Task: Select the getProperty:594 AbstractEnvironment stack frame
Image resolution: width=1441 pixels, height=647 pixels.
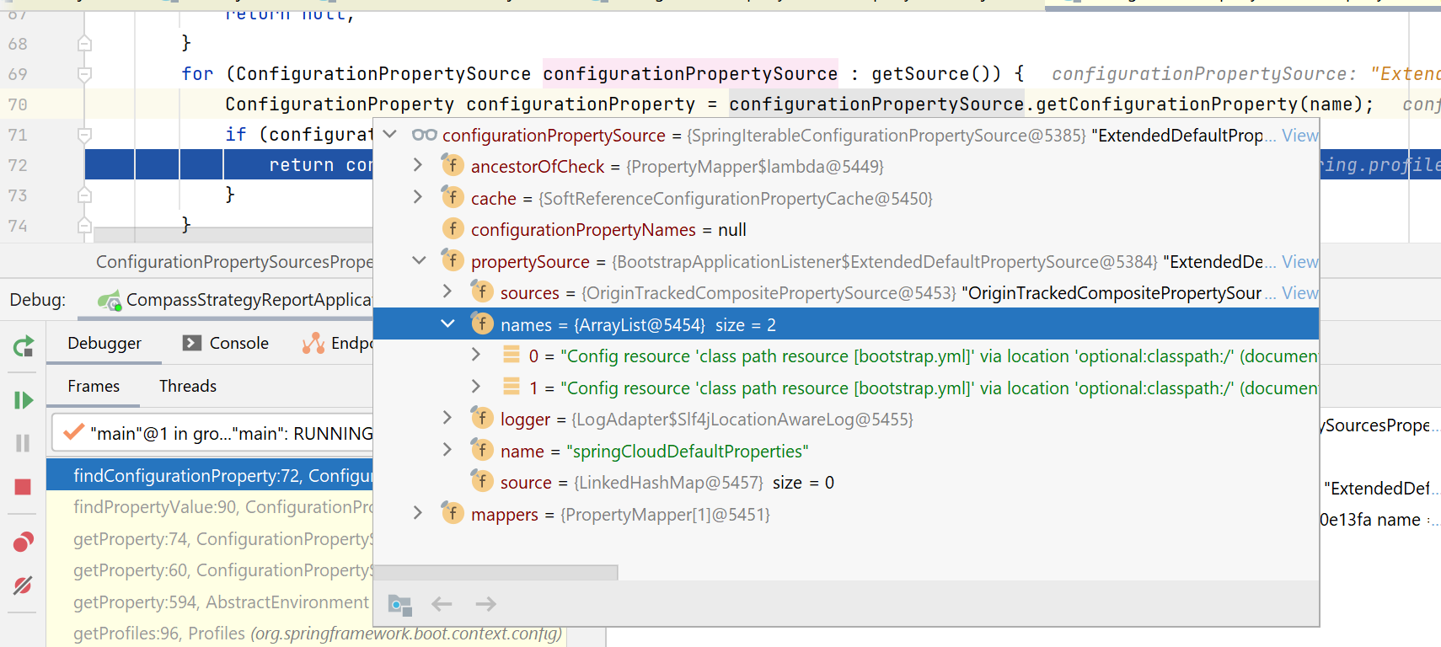Action: (221, 602)
